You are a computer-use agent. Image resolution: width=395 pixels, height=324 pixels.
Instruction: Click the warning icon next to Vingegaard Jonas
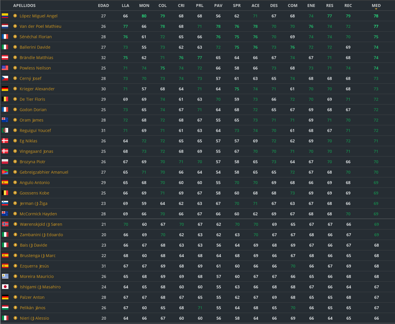pos(15,151)
